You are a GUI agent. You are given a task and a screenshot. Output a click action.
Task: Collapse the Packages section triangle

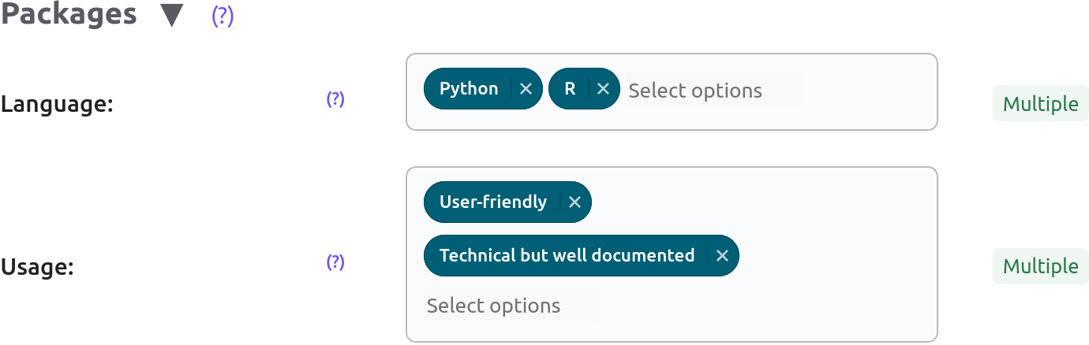click(x=172, y=16)
